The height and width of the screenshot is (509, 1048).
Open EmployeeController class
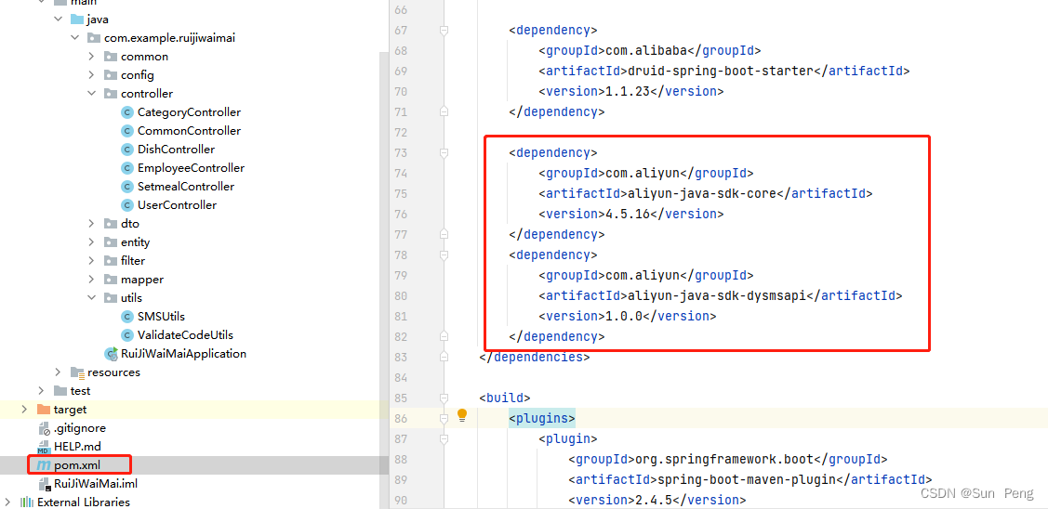[x=191, y=168]
